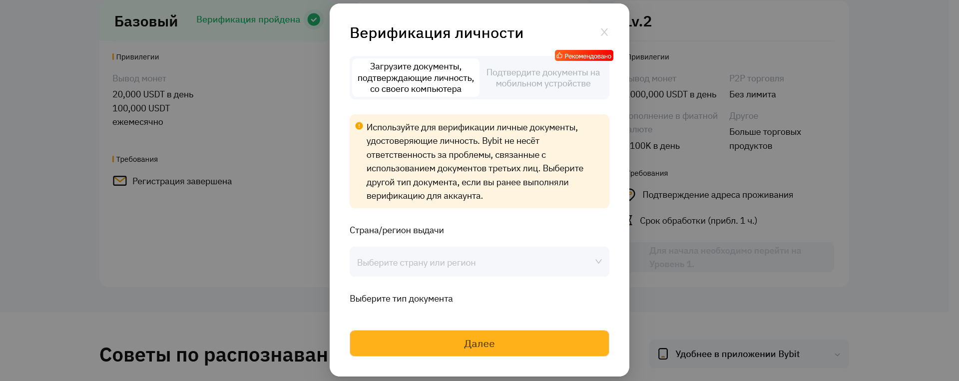Screen dimensions: 959x381
Task: Click the go to Level 1 button
Action: point(731,257)
